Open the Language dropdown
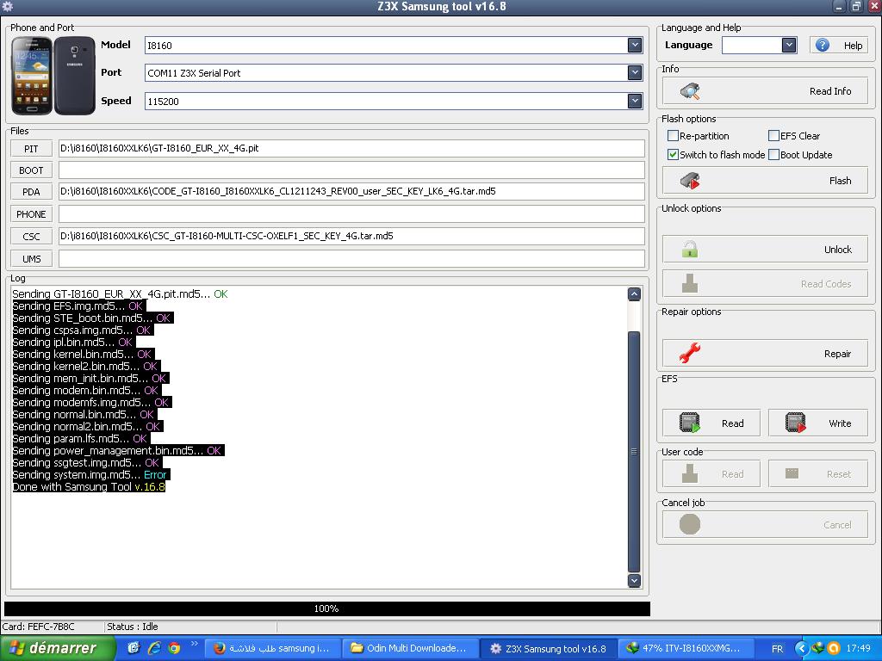The height and width of the screenshot is (661, 882). (789, 45)
